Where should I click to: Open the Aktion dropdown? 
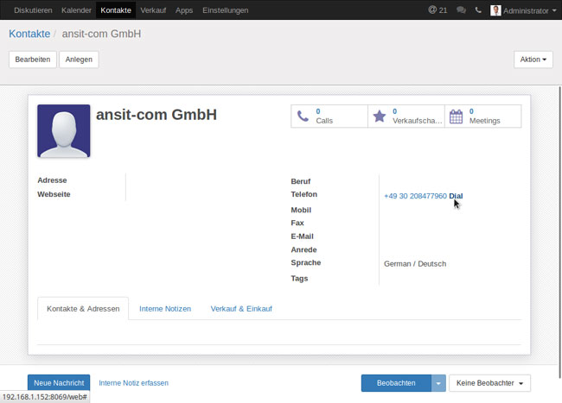[x=533, y=60]
